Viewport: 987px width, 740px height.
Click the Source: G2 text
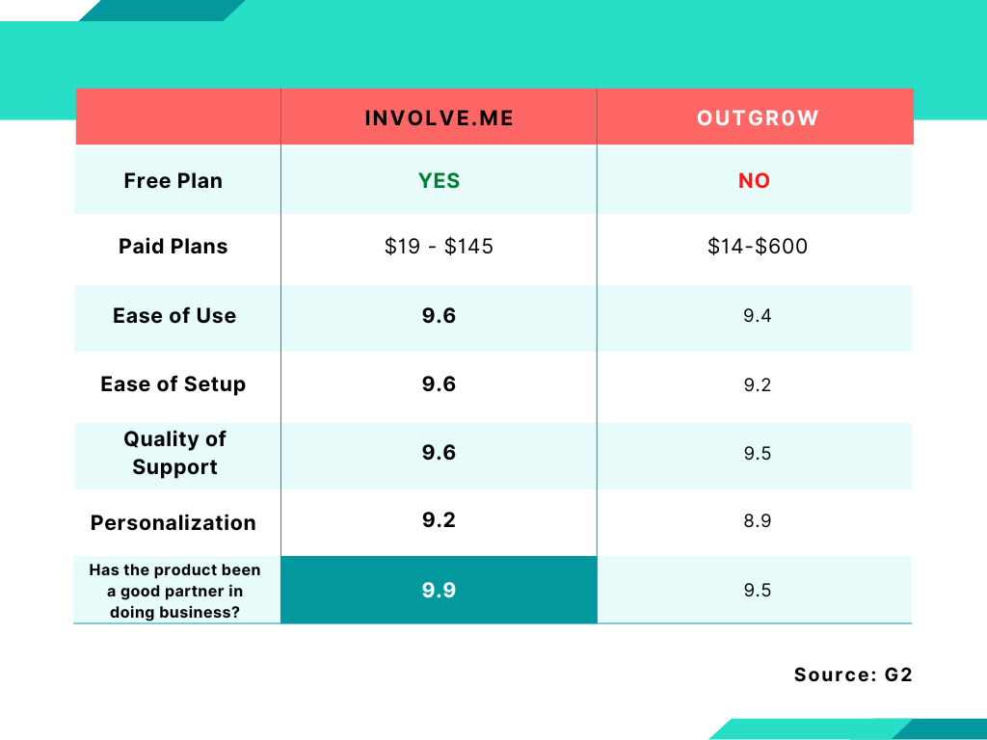[853, 674]
